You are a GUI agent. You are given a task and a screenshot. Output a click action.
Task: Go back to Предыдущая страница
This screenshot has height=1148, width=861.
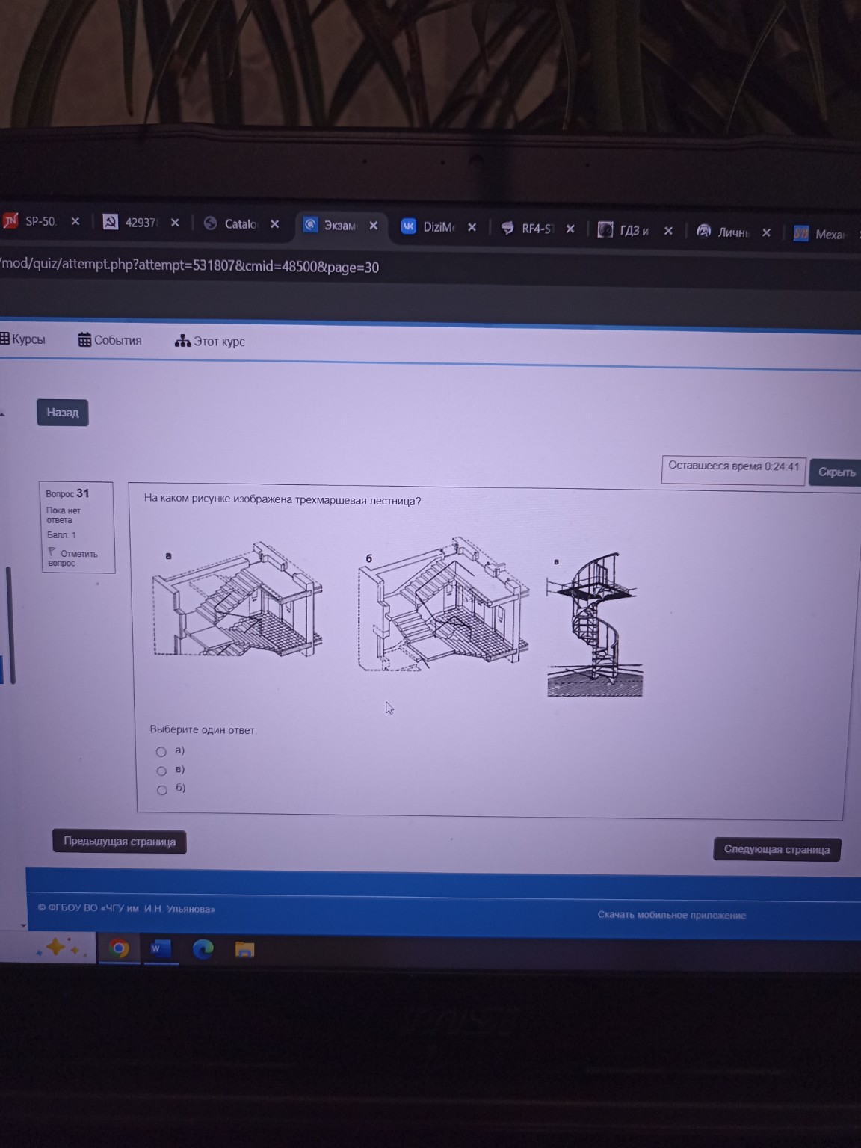coord(120,842)
